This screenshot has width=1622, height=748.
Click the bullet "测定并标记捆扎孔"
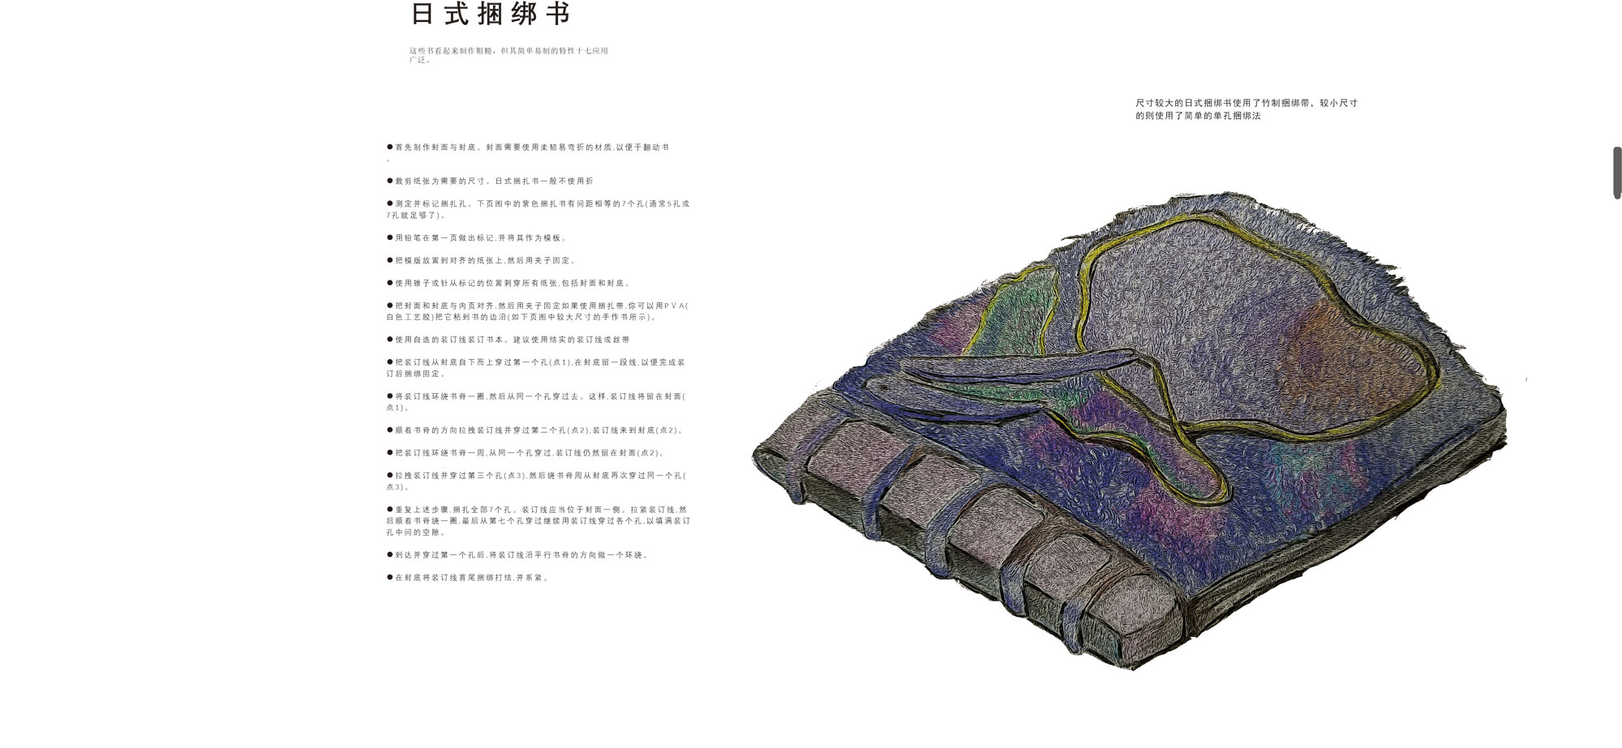[x=538, y=209]
